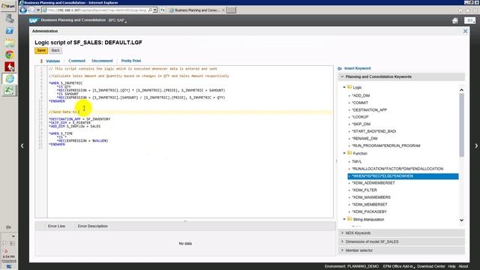Open Internet Explorer taskbar icon
480x270 pixels.
(x=10, y=78)
